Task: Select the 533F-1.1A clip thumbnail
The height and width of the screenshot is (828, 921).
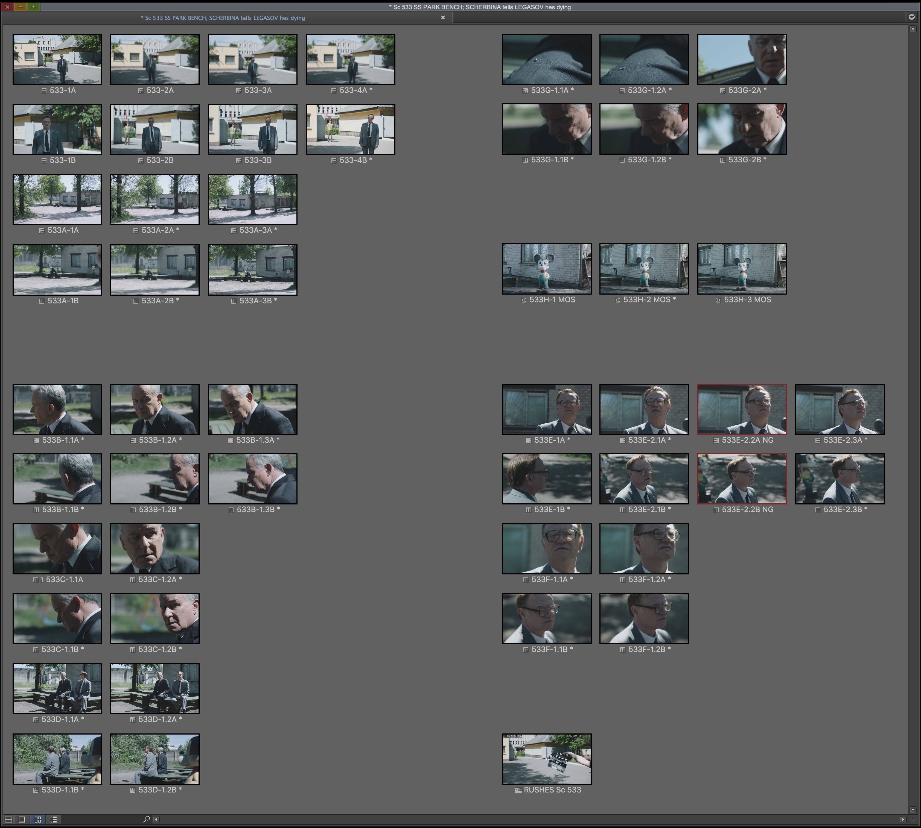Action: pos(547,549)
